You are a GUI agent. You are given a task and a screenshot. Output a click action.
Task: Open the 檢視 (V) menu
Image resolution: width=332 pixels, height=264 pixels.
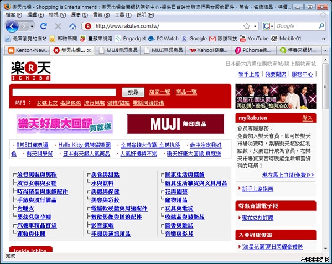58,15
